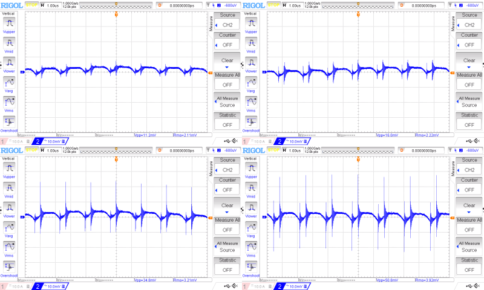Click Vlower measurement icon in the Vpp=11.2mV capture
484x290 pixels.
(10, 64)
